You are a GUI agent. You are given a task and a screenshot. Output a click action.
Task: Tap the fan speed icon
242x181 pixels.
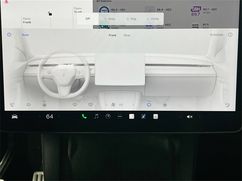(x=113, y=105)
